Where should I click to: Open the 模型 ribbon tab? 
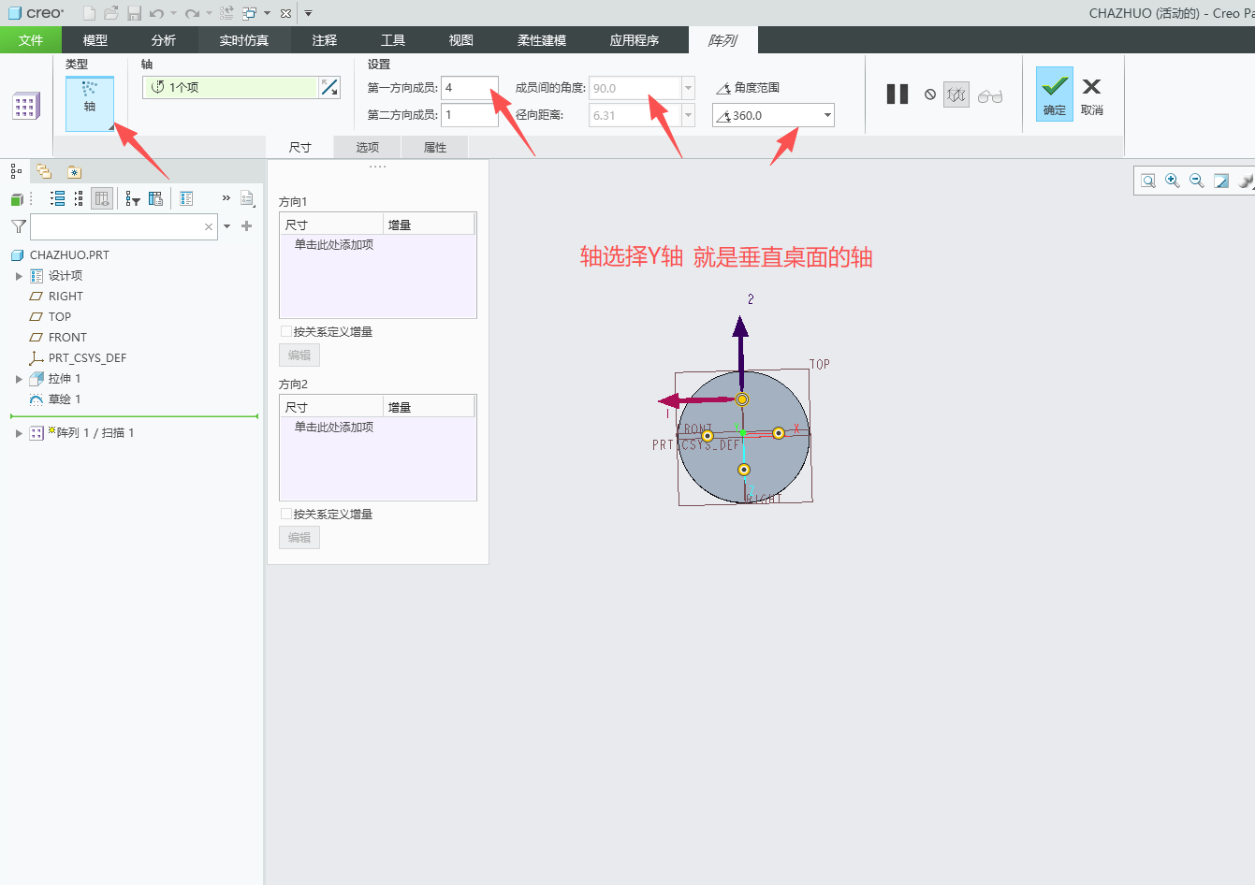[95, 40]
